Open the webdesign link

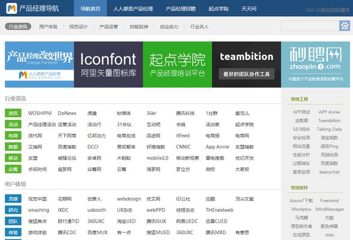(x=129, y=199)
